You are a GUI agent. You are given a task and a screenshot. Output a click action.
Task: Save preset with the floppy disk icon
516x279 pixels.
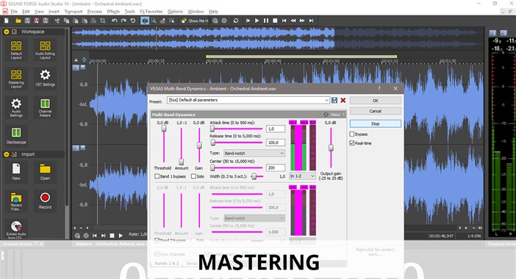click(334, 101)
